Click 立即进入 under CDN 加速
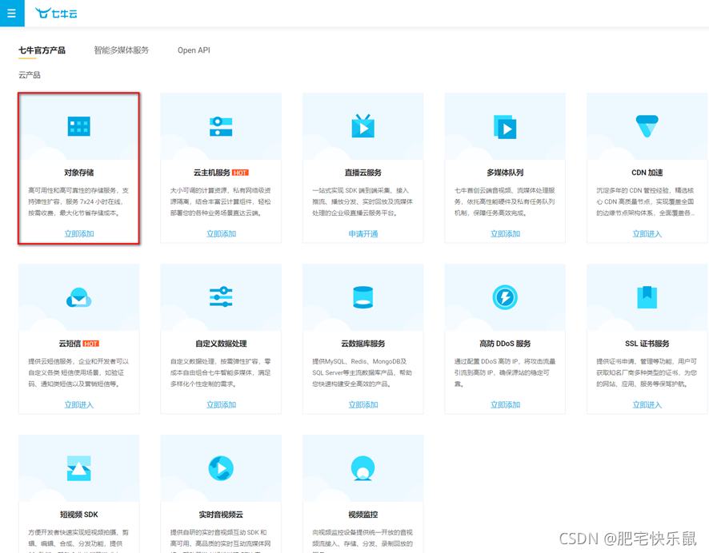Viewport: 709px width, 553px height. point(647,234)
